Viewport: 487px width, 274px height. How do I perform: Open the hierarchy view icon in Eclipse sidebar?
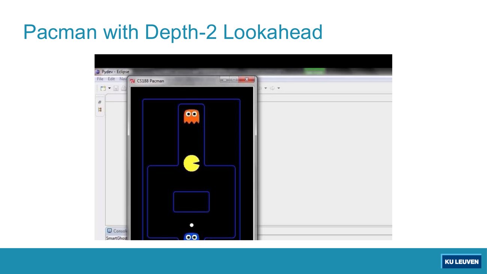coord(100,110)
